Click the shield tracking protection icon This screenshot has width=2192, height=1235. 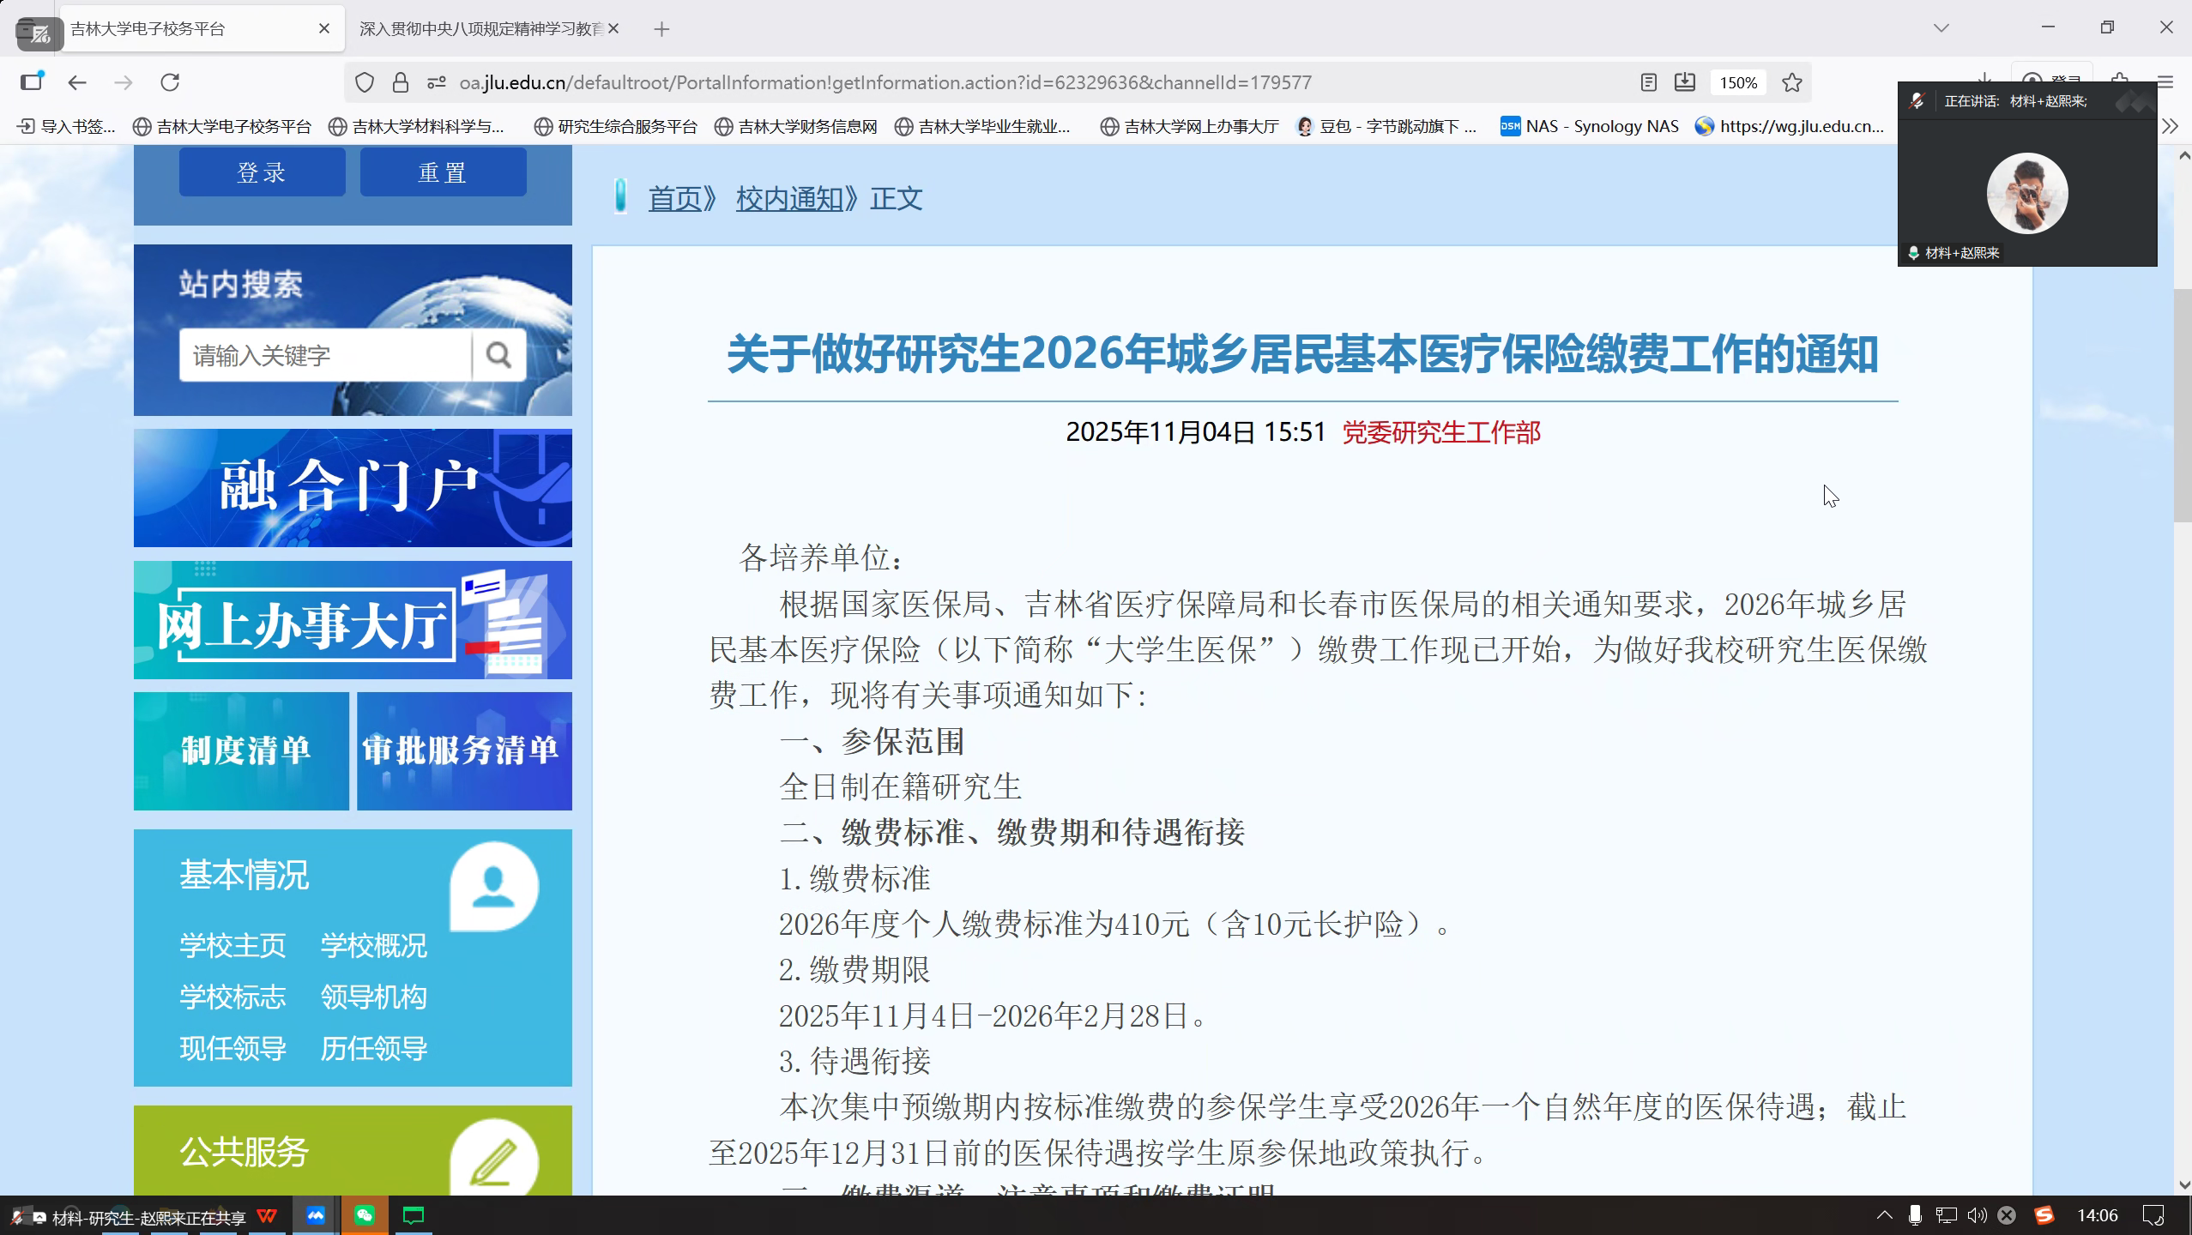(x=365, y=82)
